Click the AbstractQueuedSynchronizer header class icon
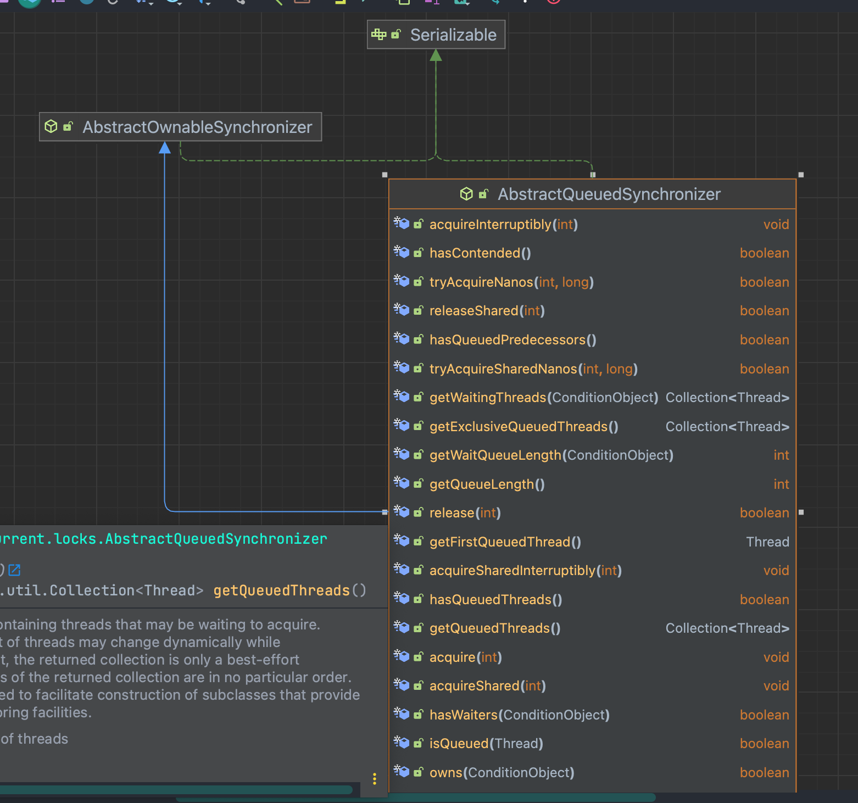 coord(466,194)
